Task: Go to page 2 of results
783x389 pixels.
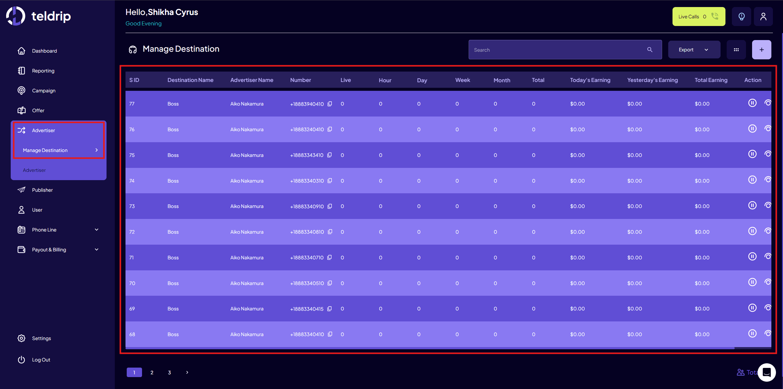Action: [152, 372]
